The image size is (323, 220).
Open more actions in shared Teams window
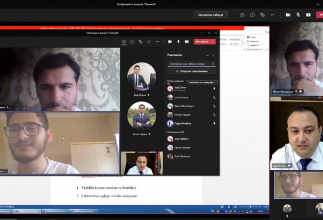click(157, 42)
